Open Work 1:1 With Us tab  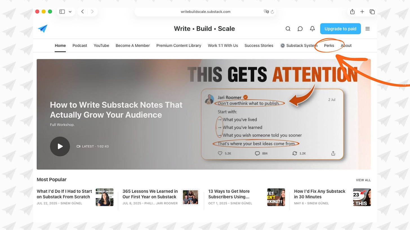[x=223, y=45]
